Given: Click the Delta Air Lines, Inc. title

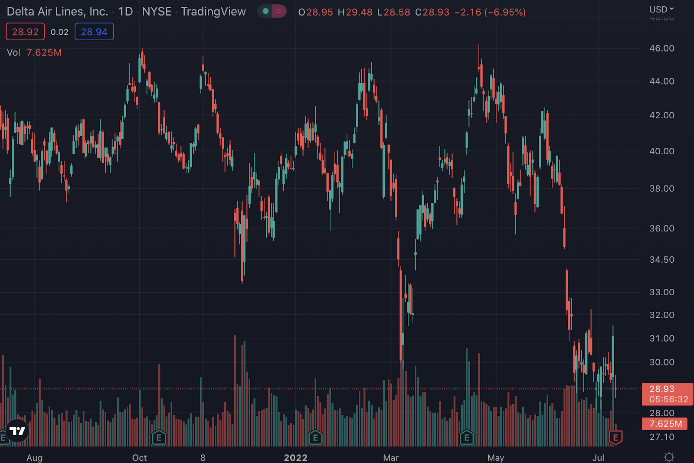Looking at the screenshot, I should (x=57, y=12).
